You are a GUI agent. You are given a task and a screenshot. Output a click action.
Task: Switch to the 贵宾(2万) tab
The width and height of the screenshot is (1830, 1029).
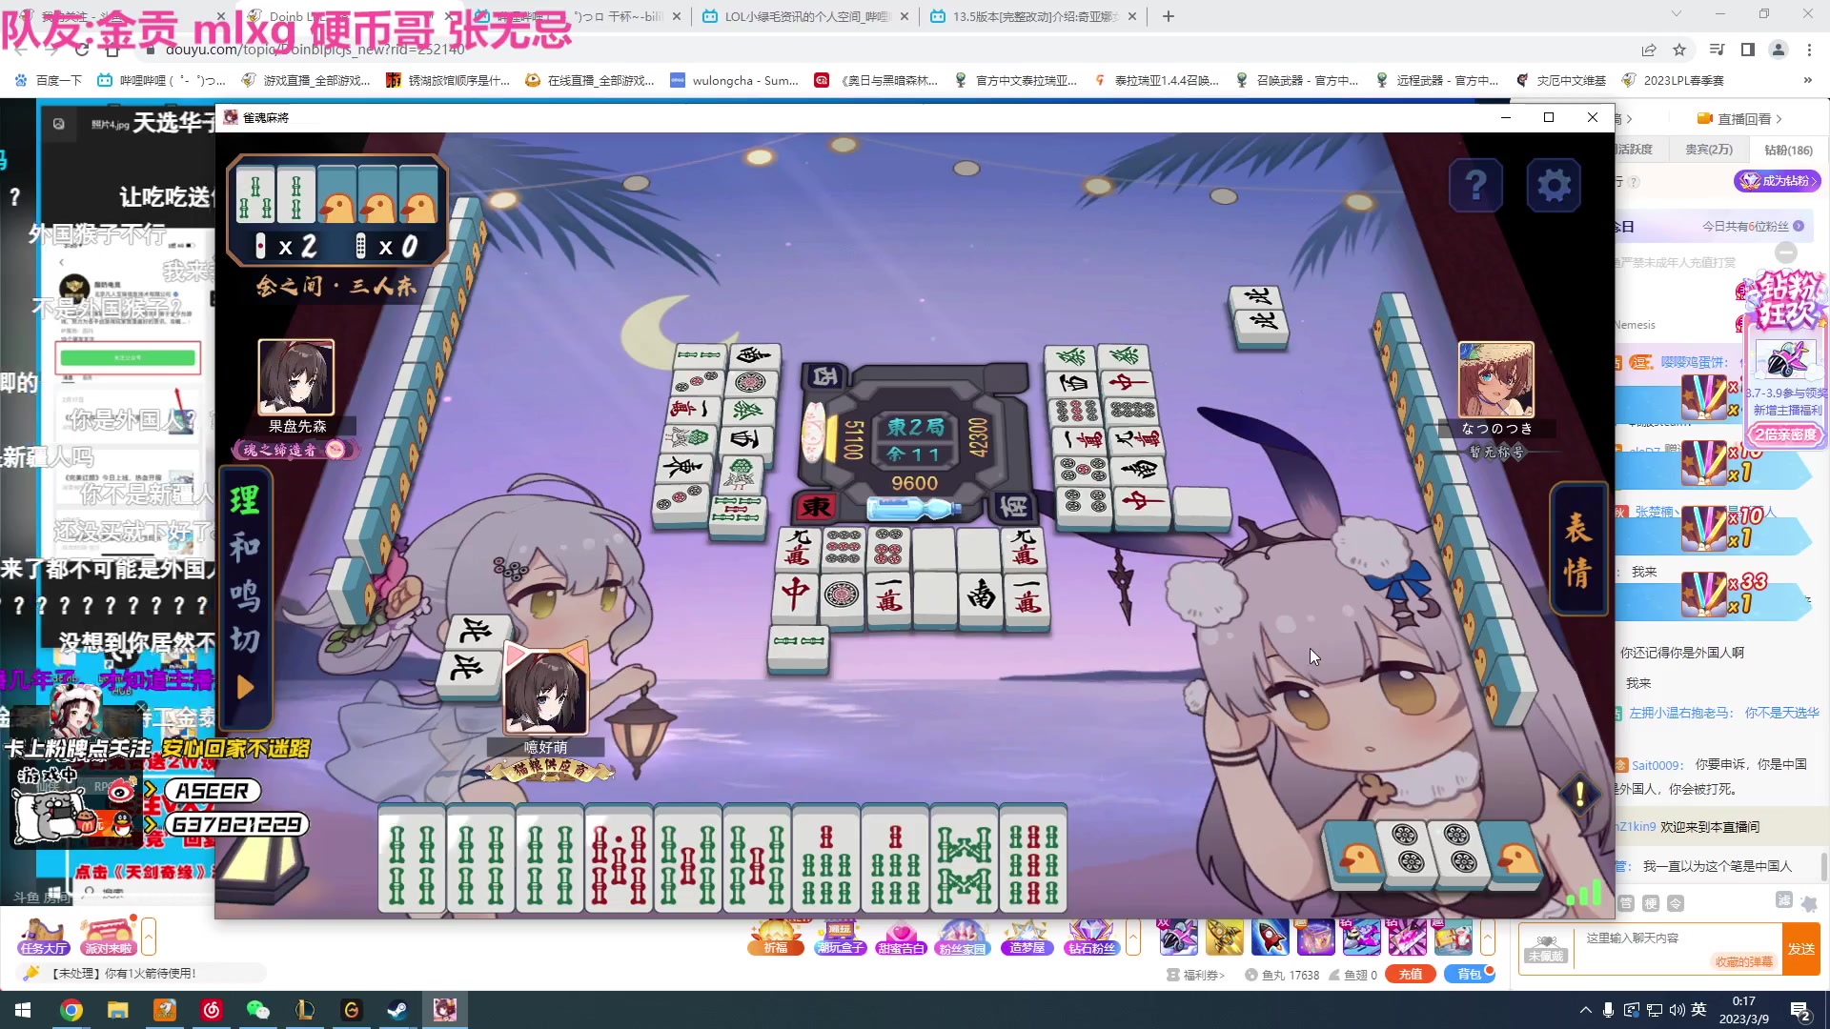tap(1709, 150)
